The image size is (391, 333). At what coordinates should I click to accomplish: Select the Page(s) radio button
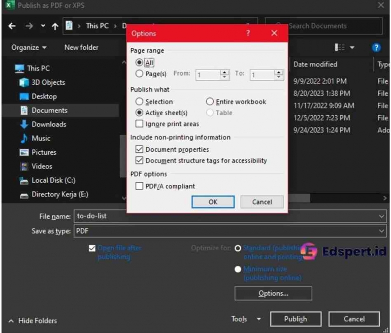(x=139, y=74)
